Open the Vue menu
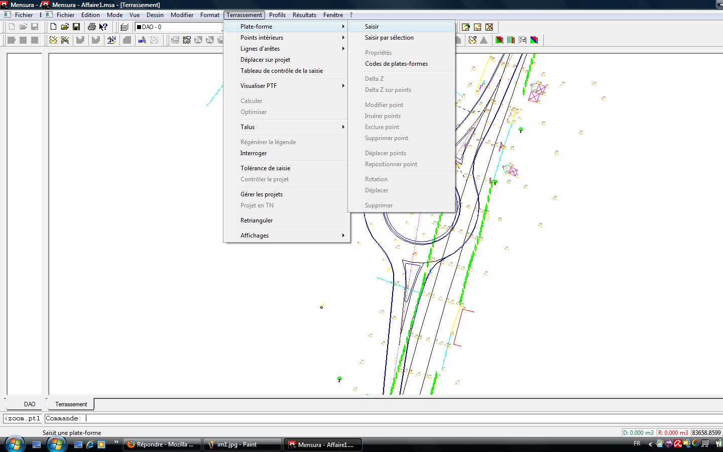 tap(134, 15)
